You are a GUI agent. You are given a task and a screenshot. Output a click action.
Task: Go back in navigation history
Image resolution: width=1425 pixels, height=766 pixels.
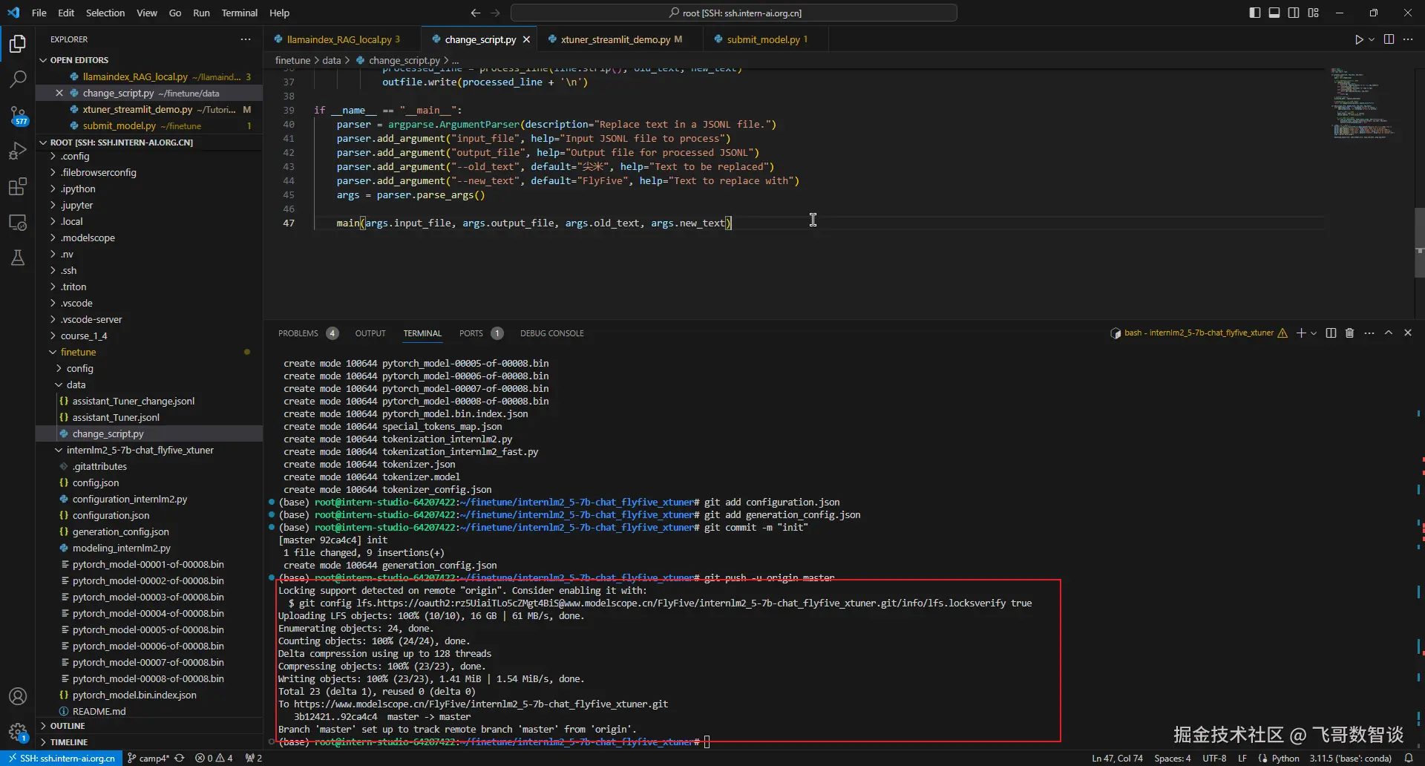coord(476,13)
